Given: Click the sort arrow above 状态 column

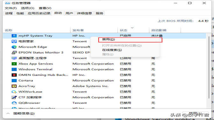Looking at the screenshot, I should pos(132,28).
